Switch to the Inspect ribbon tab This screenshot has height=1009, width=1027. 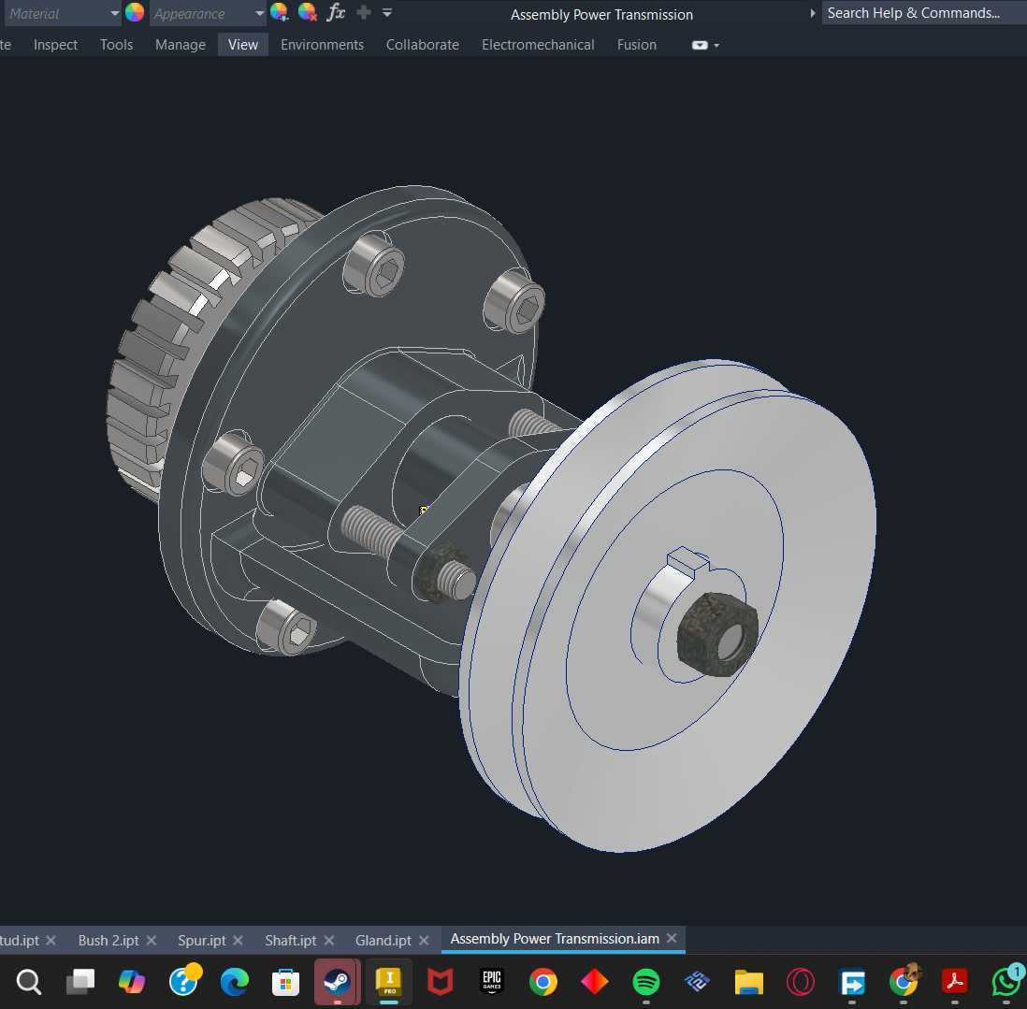pyautogui.click(x=56, y=45)
